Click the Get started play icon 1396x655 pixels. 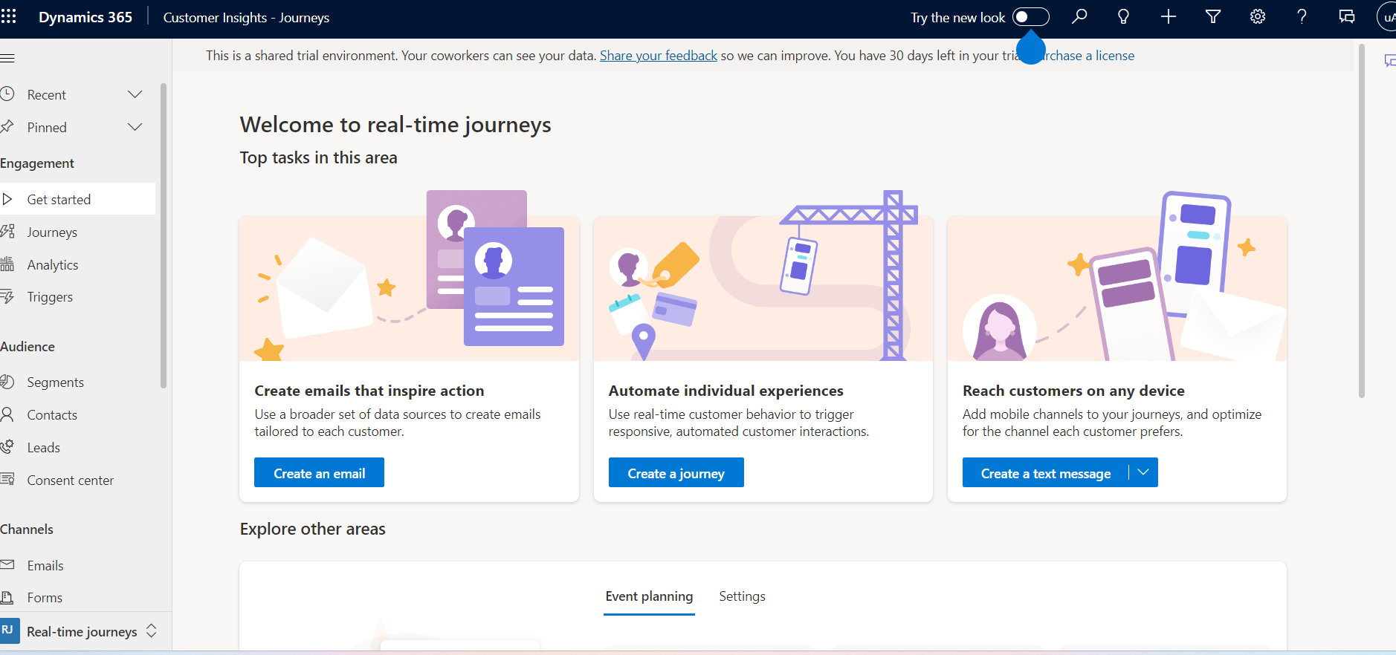7,199
